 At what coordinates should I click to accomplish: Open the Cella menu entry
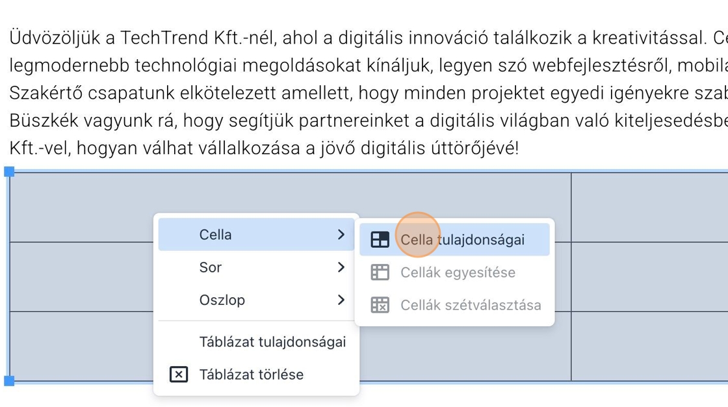click(x=215, y=235)
